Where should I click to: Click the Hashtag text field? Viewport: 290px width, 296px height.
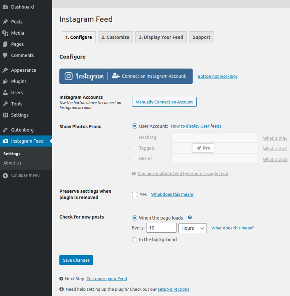click(214, 137)
